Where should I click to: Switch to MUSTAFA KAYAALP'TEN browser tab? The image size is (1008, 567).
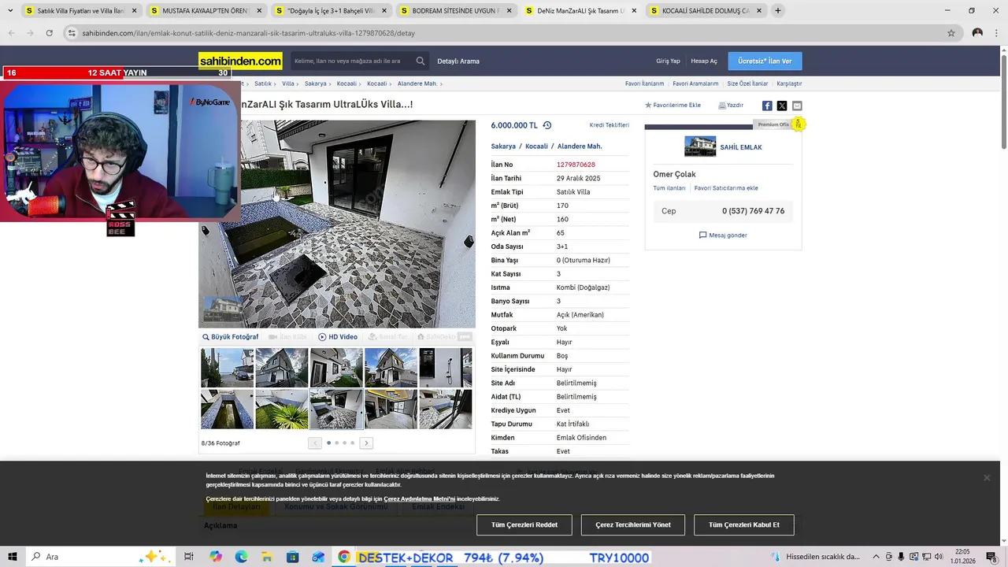205,11
